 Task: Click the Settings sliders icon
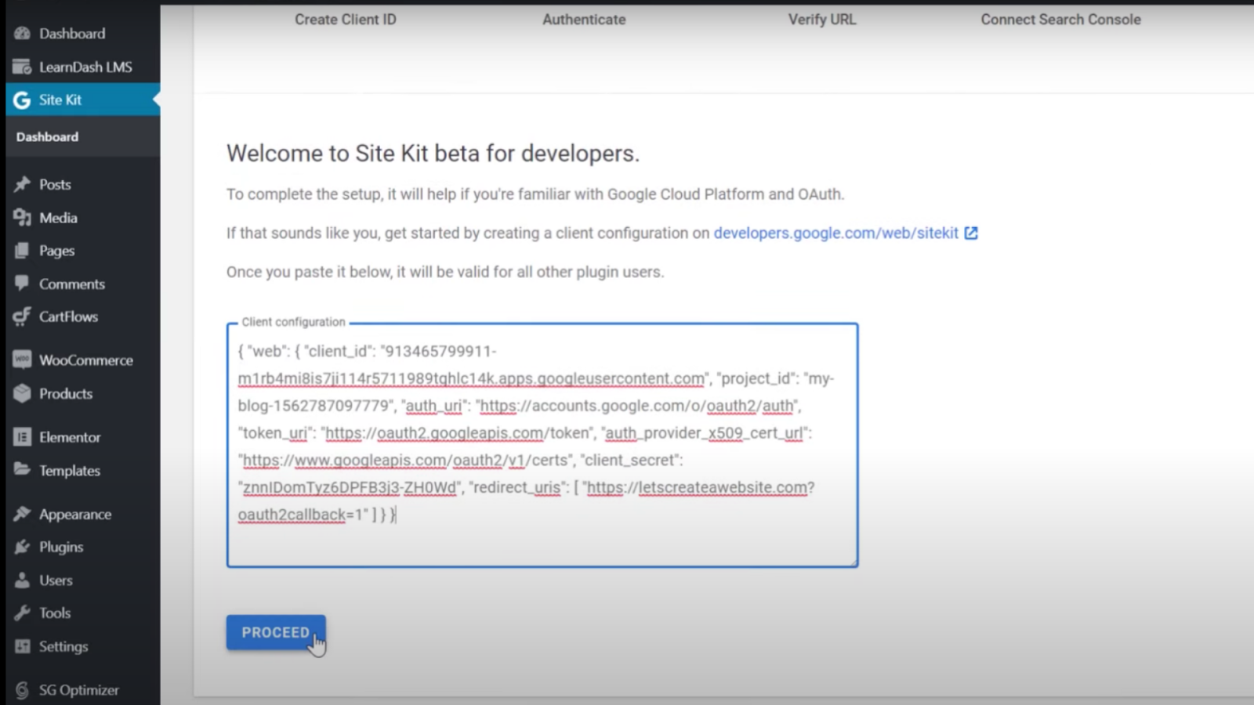22,646
